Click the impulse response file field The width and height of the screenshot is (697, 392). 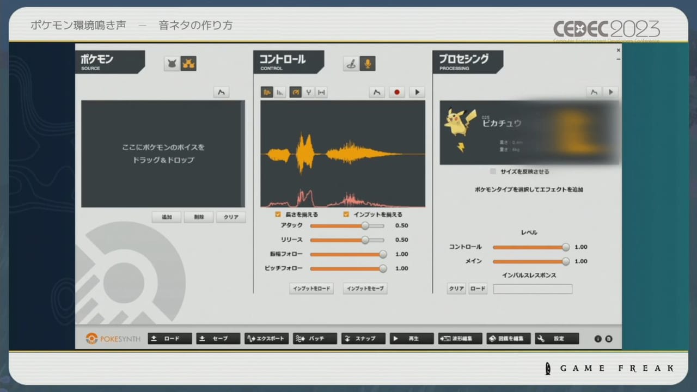pyautogui.click(x=533, y=289)
